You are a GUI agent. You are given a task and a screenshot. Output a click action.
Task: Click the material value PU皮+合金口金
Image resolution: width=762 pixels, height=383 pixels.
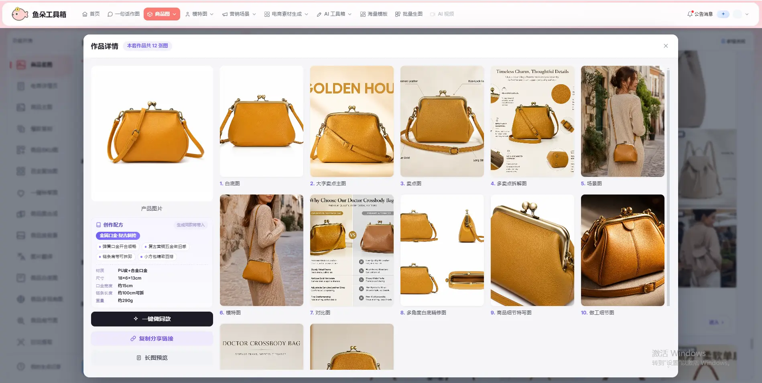[x=133, y=271]
